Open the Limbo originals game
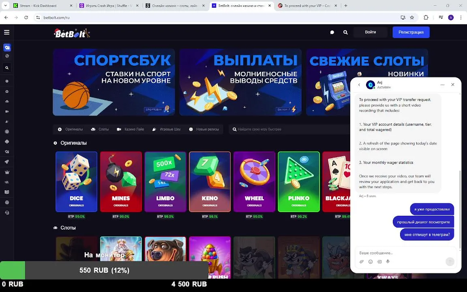The width and height of the screenshot is (467, 292). (x=165, y=182)
